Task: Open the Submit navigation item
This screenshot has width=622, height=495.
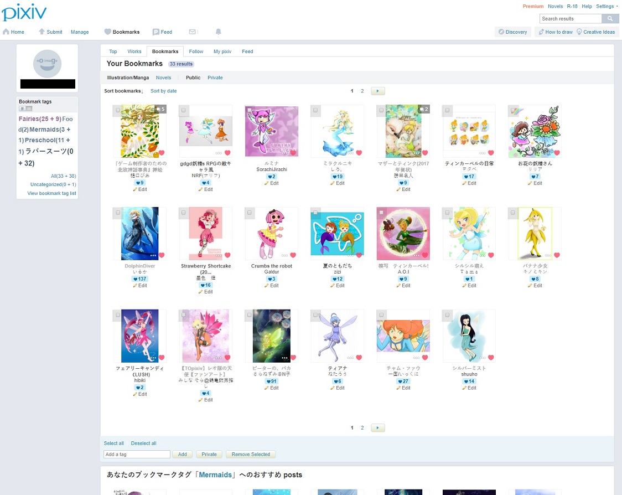Action: click(50, 32)
